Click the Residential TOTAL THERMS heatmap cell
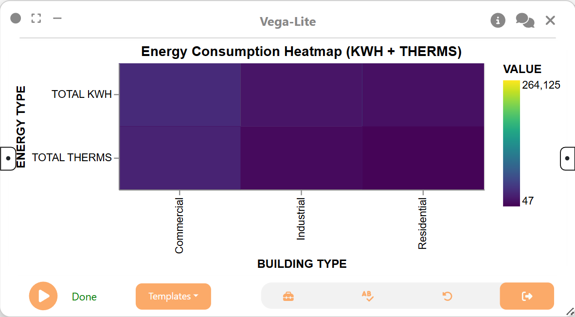The image size is (575, 317). [x=423, y=158]
